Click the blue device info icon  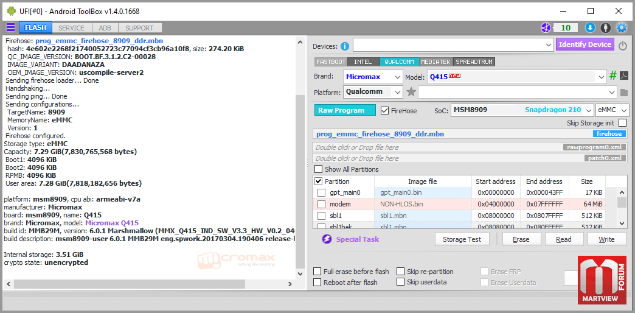coord(345,46)
